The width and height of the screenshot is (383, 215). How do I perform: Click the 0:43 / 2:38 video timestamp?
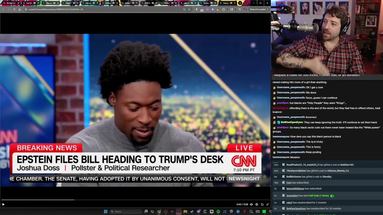(242, 204)
